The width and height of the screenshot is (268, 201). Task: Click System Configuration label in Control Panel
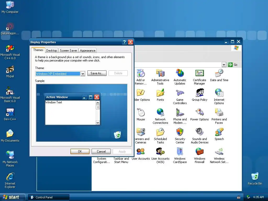pyautogui.click(x=102, y=160)
